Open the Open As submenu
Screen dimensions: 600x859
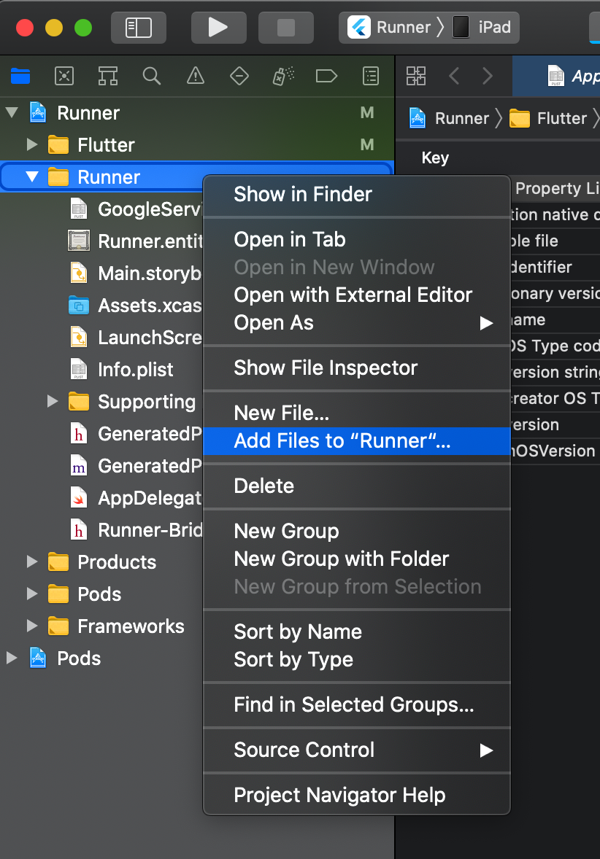pos(356,323)
